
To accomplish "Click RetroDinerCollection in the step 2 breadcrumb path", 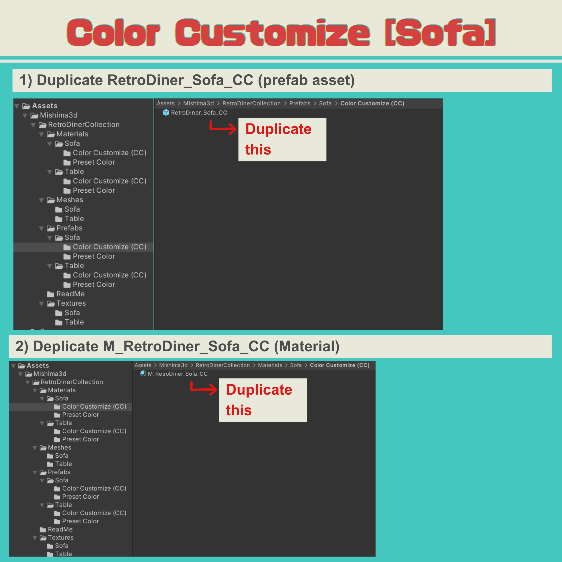I will (223, 365).
